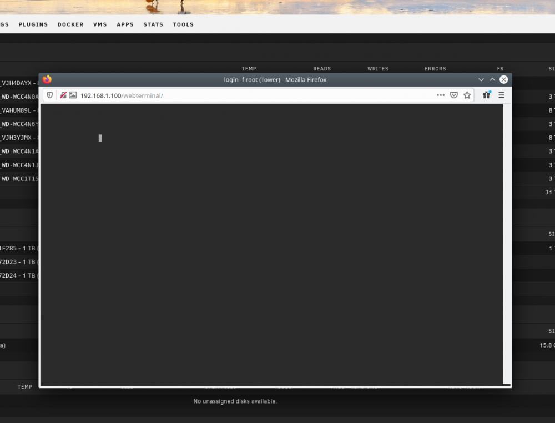Viewport: 555px width, 423px height.
Task: Select cache disk 1F285 - 1 TB
Action: [x=18, y=248]
